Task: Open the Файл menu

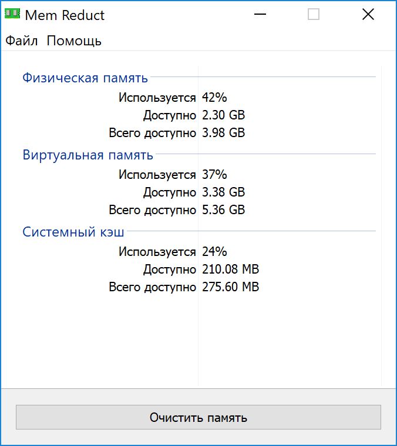Action: pos(22,41)
